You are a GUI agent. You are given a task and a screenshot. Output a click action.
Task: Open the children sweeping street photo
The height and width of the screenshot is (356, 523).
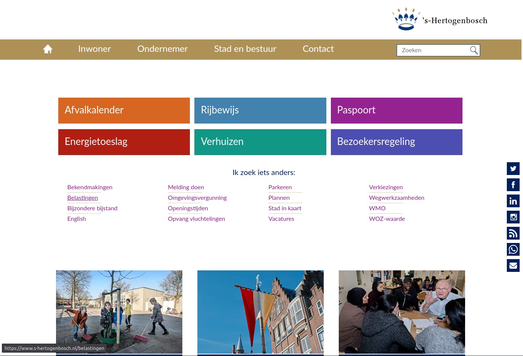coord(119,312)
